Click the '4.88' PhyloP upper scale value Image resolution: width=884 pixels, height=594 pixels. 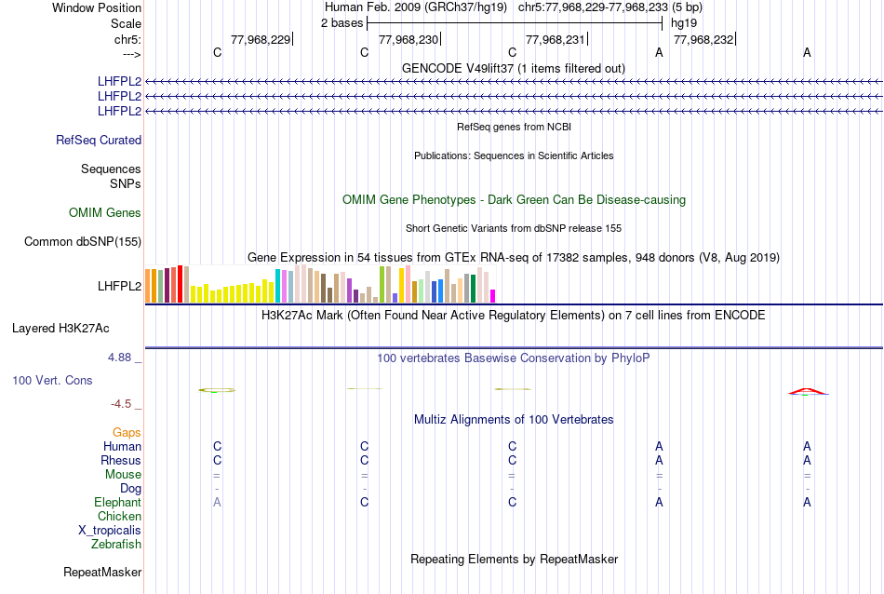[119, 358]
